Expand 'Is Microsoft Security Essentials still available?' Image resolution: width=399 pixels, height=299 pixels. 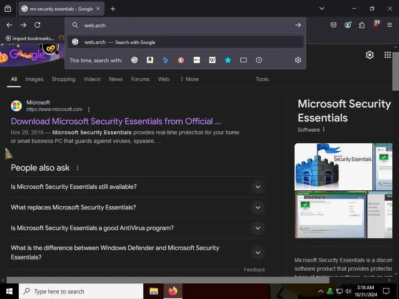coord(138,186)
